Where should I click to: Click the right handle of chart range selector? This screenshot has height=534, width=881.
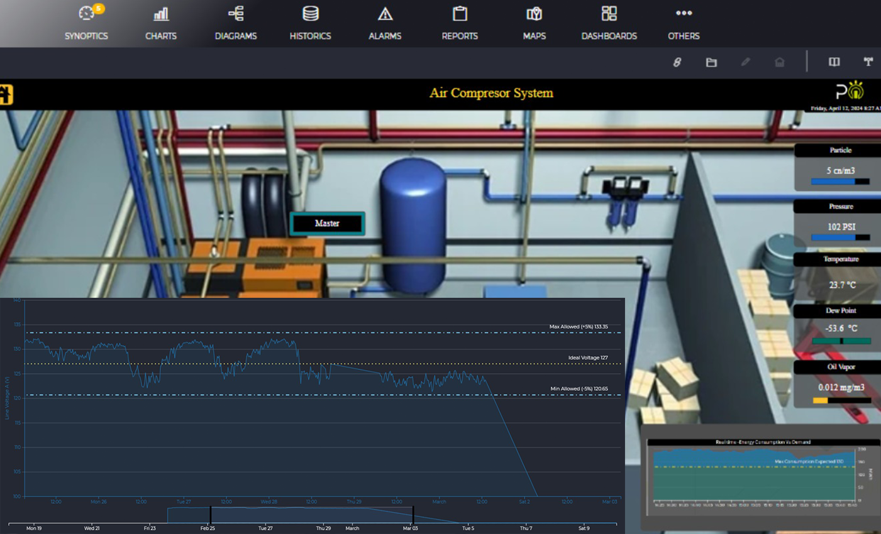[x=413, y=515]
